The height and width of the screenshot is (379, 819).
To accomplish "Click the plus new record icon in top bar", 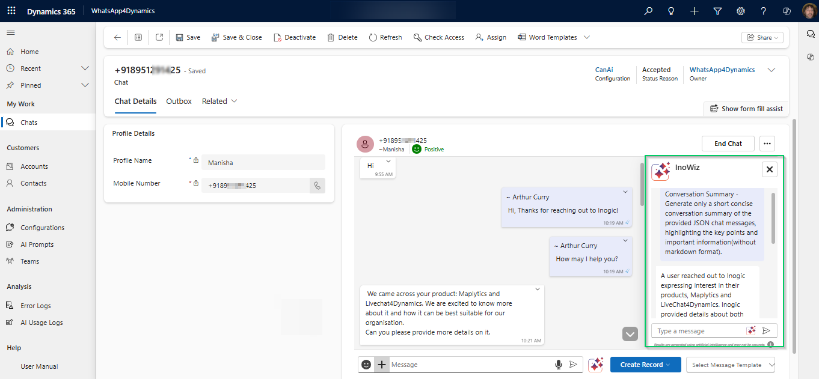I will tap(695, 11).
